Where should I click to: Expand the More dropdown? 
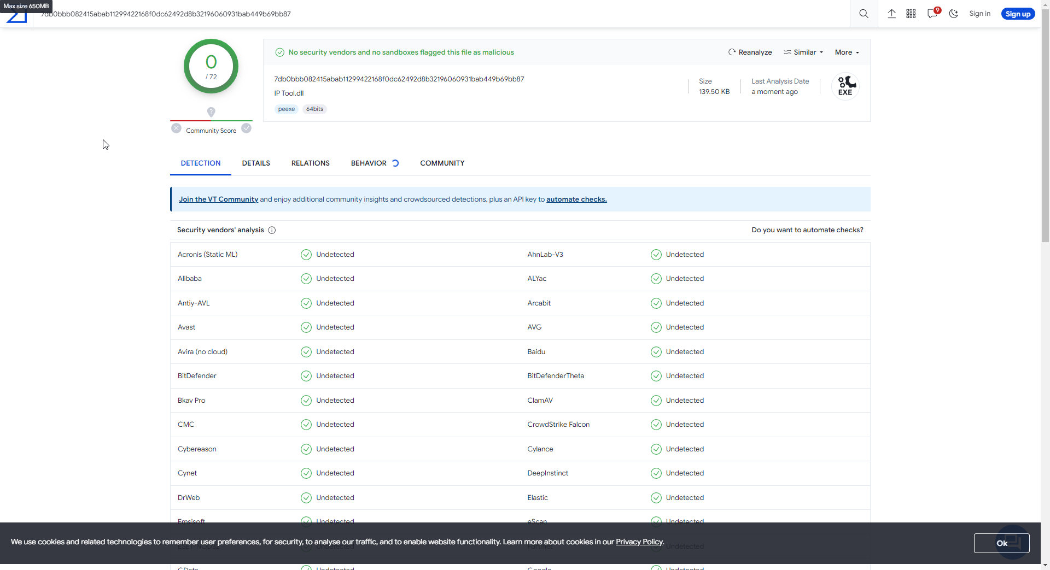[x=847, y=52]
